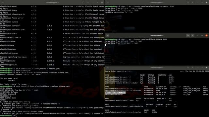This screenshot has height=117, width=209.
Task: Close the kibana port-forward terminal window
Action: point(206,35)
